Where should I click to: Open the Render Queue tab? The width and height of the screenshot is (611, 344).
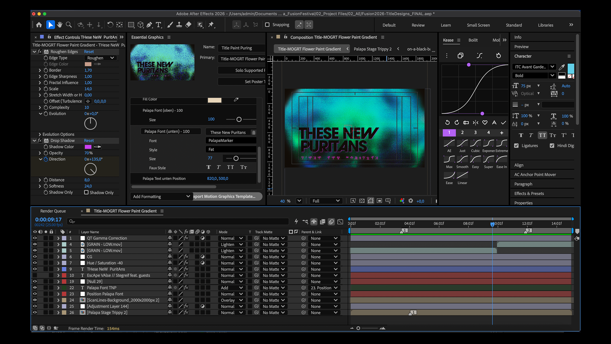tap(53, 211)
